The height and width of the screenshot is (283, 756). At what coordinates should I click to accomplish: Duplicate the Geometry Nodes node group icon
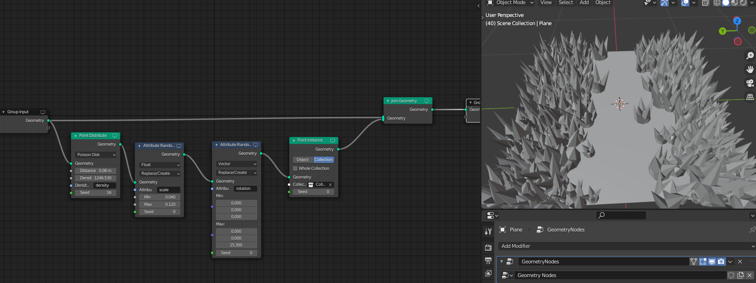pyautogui.click(x=740, y=275)
